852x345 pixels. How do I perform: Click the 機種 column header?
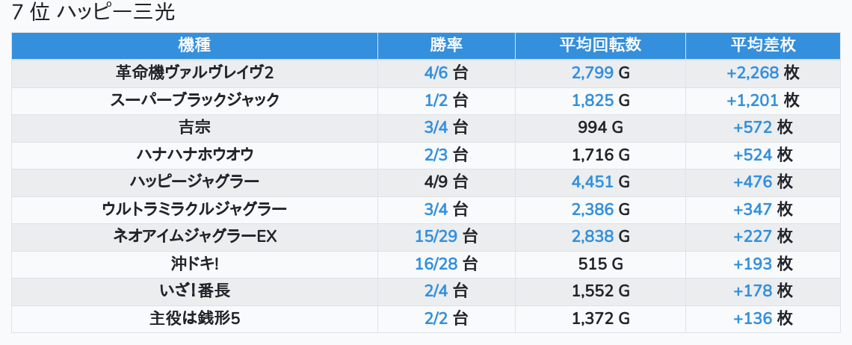tap(194, 45)
